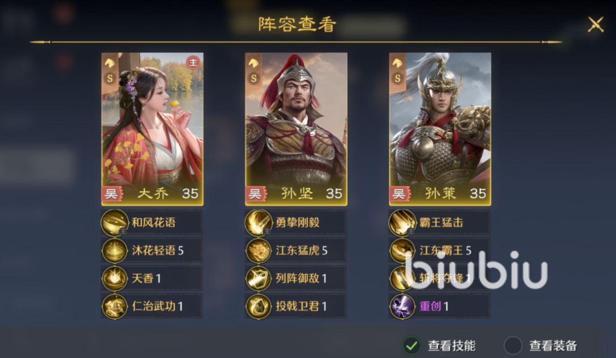
Task: Tap the 投戟卫君 skill icon
Action: coord(259,306)
